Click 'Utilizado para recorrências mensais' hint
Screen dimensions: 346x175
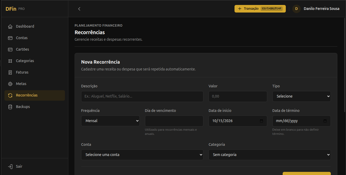(171, 132)
